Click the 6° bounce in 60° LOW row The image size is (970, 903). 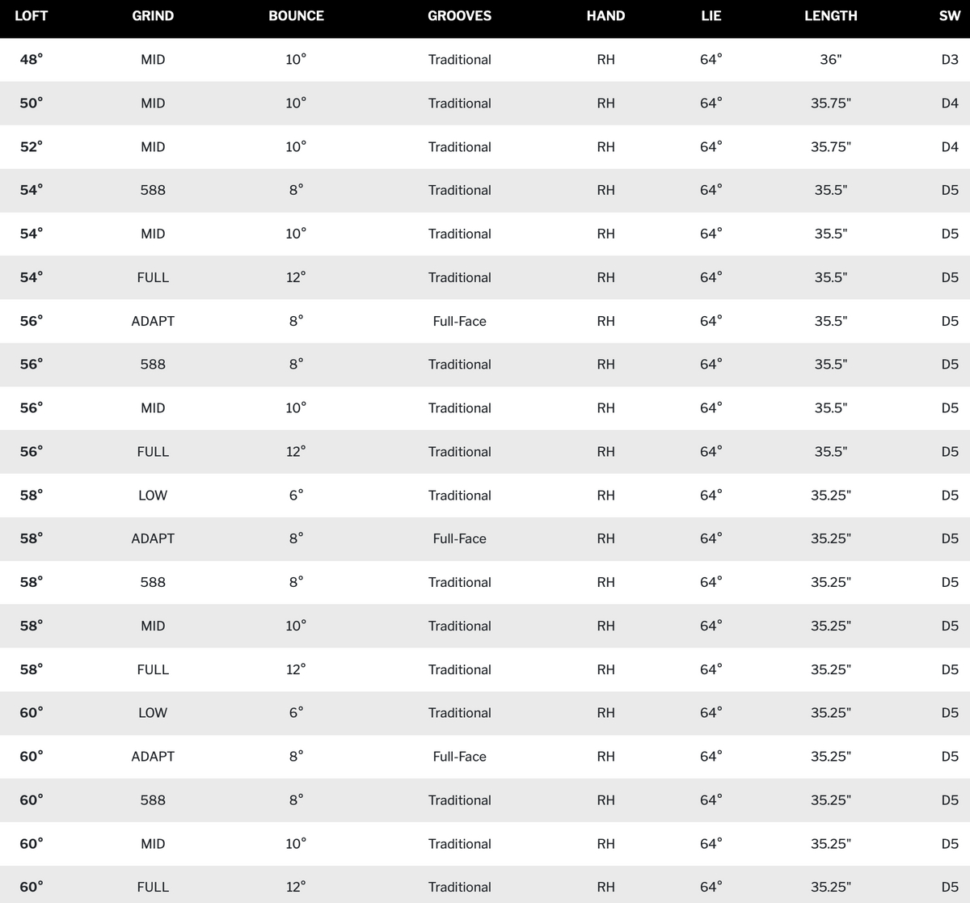pos(296,713)
